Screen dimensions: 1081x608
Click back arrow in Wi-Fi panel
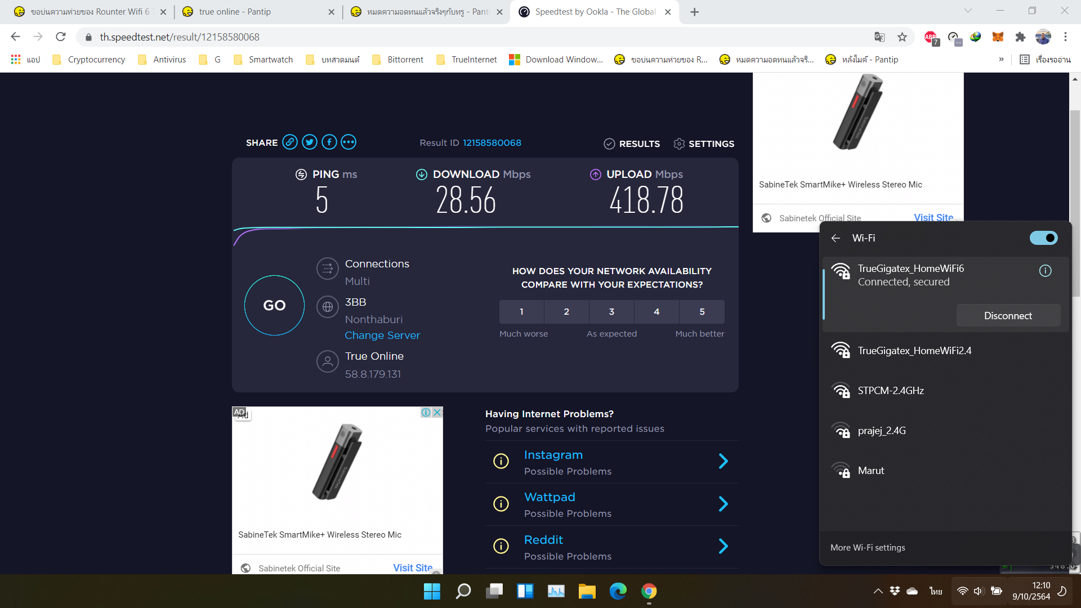click(836, 238)
